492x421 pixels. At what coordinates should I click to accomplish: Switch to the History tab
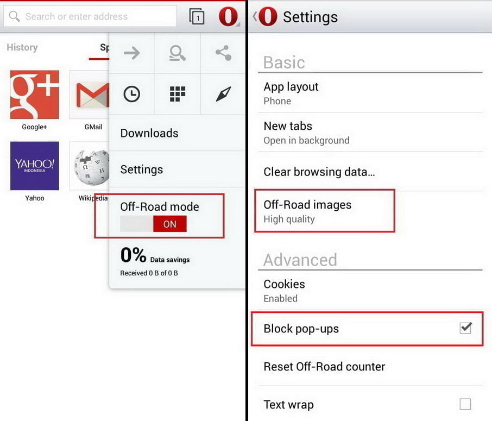(x=22, y=47)
